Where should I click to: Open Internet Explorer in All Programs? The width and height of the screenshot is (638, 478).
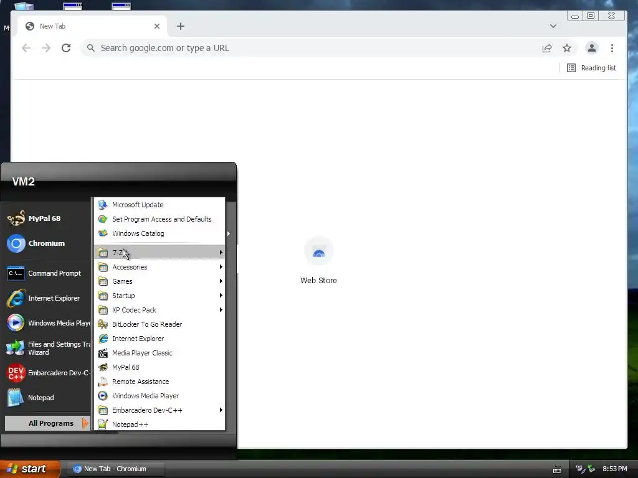tap(159, 339)
